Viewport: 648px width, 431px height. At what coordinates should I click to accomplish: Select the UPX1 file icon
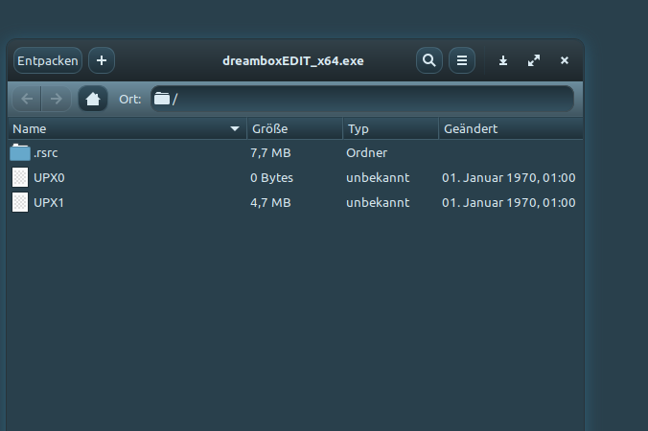click(20, 202)
